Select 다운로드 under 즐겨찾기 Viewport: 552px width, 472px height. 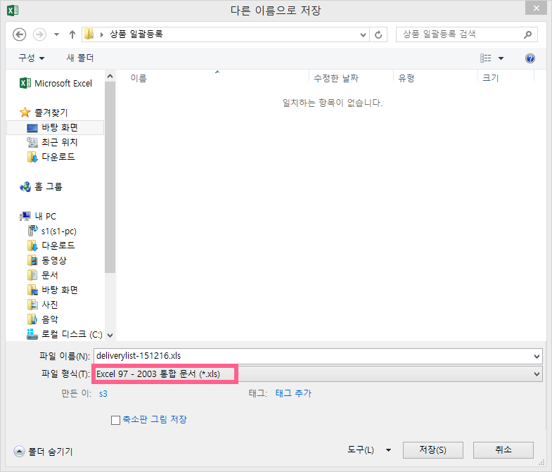coord(51,157)
